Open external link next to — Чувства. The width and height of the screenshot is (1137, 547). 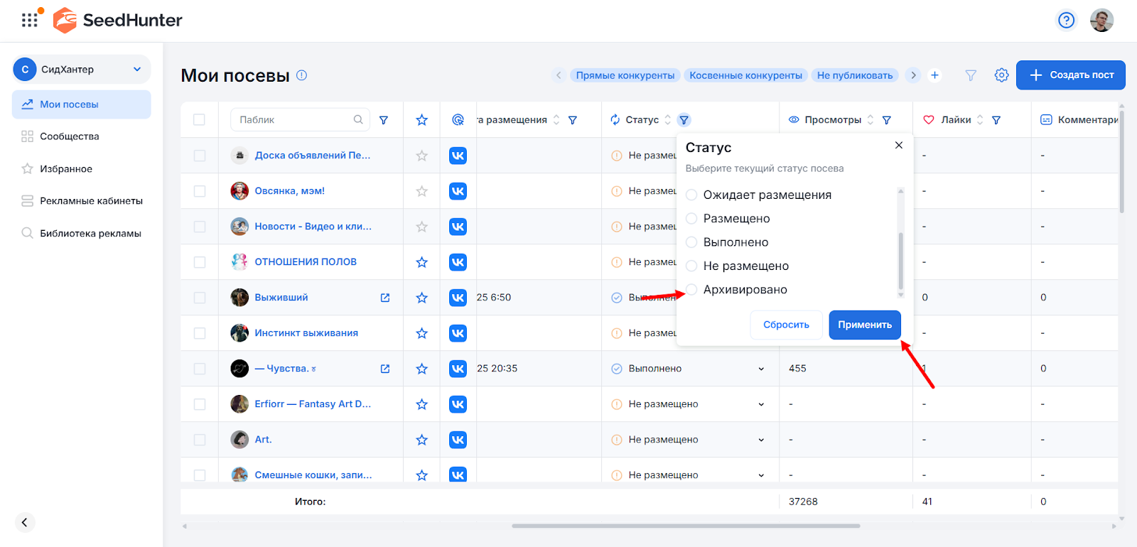click(385, 369)
